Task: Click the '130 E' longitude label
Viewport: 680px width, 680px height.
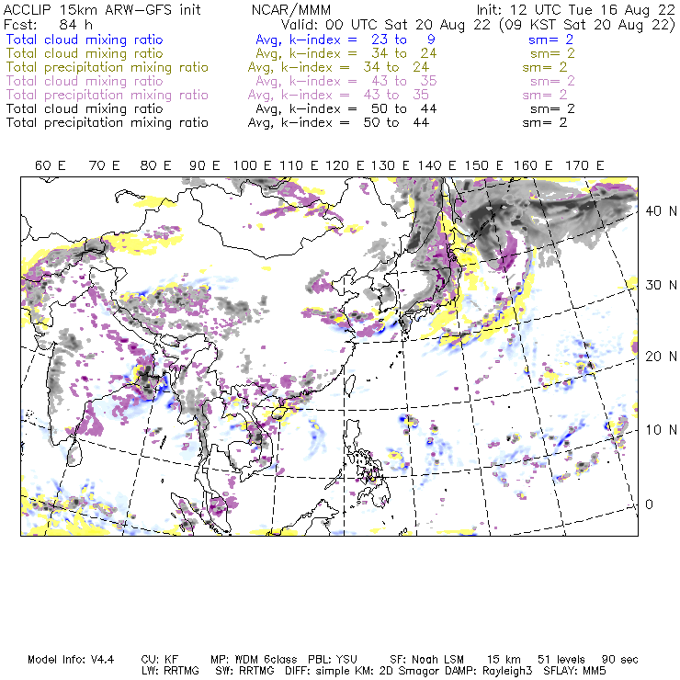Action: click(390, 165)
